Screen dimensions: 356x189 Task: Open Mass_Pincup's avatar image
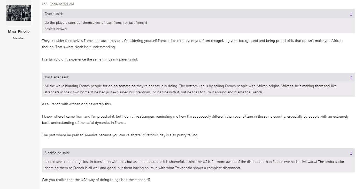click(19, 13)
